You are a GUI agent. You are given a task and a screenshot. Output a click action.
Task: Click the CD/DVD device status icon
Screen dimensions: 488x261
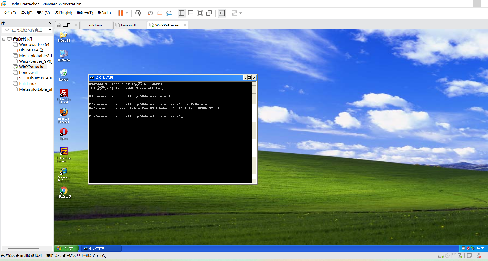[x=447, y=256]
